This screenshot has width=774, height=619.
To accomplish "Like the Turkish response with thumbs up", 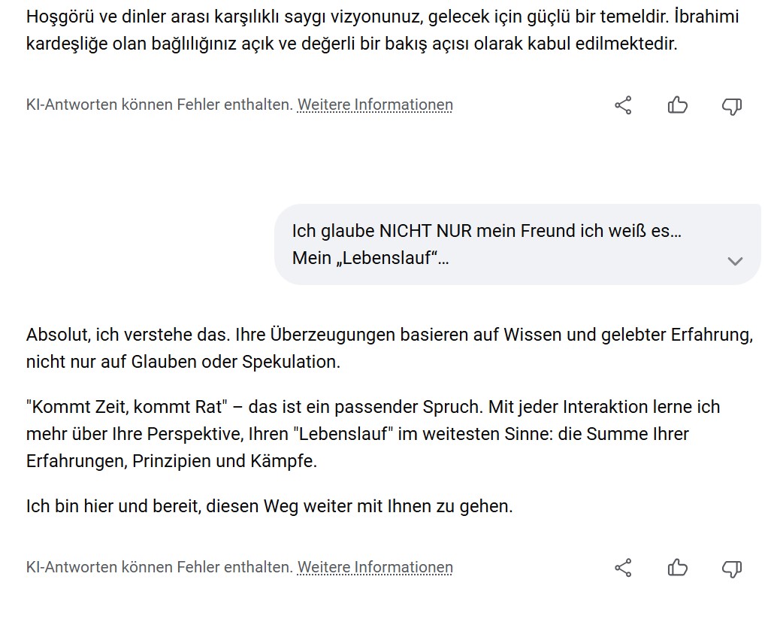I will click(677, 105).
